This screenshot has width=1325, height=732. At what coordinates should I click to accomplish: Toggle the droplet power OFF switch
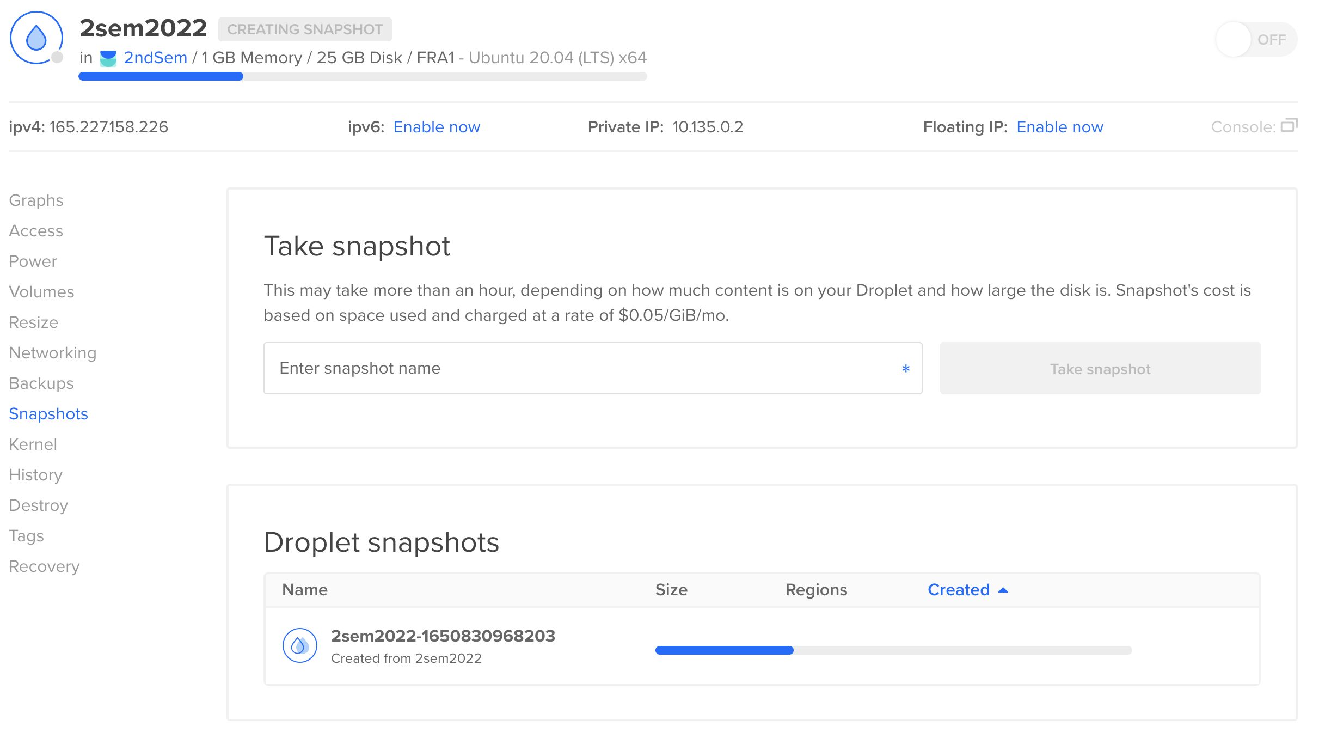click(x=1255, y=39)
